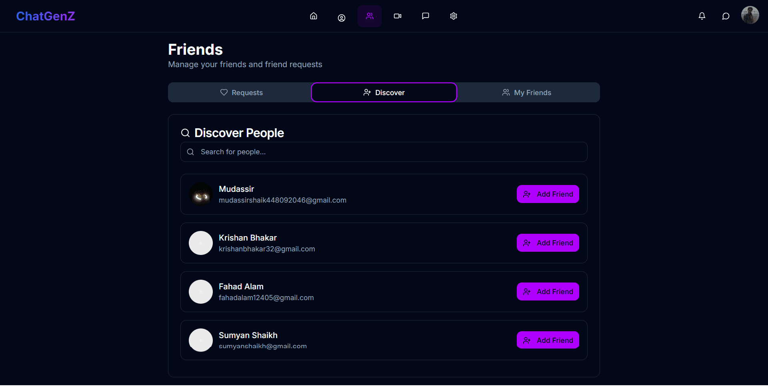
Task: View notifications bell icon
Action: pyautogui.click(x=702, y=16)
